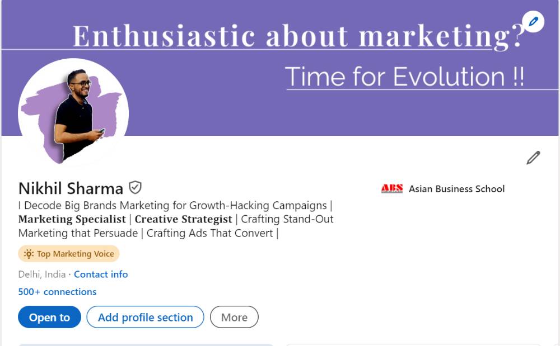Click the Open to button
560x346 pixels.
click(x=50, y=317)
